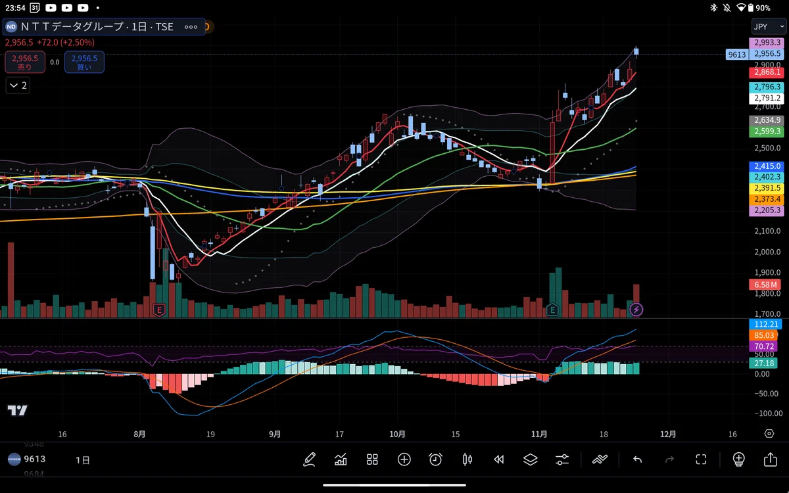Tap the red E earnings marker in August

coord(158,309)
